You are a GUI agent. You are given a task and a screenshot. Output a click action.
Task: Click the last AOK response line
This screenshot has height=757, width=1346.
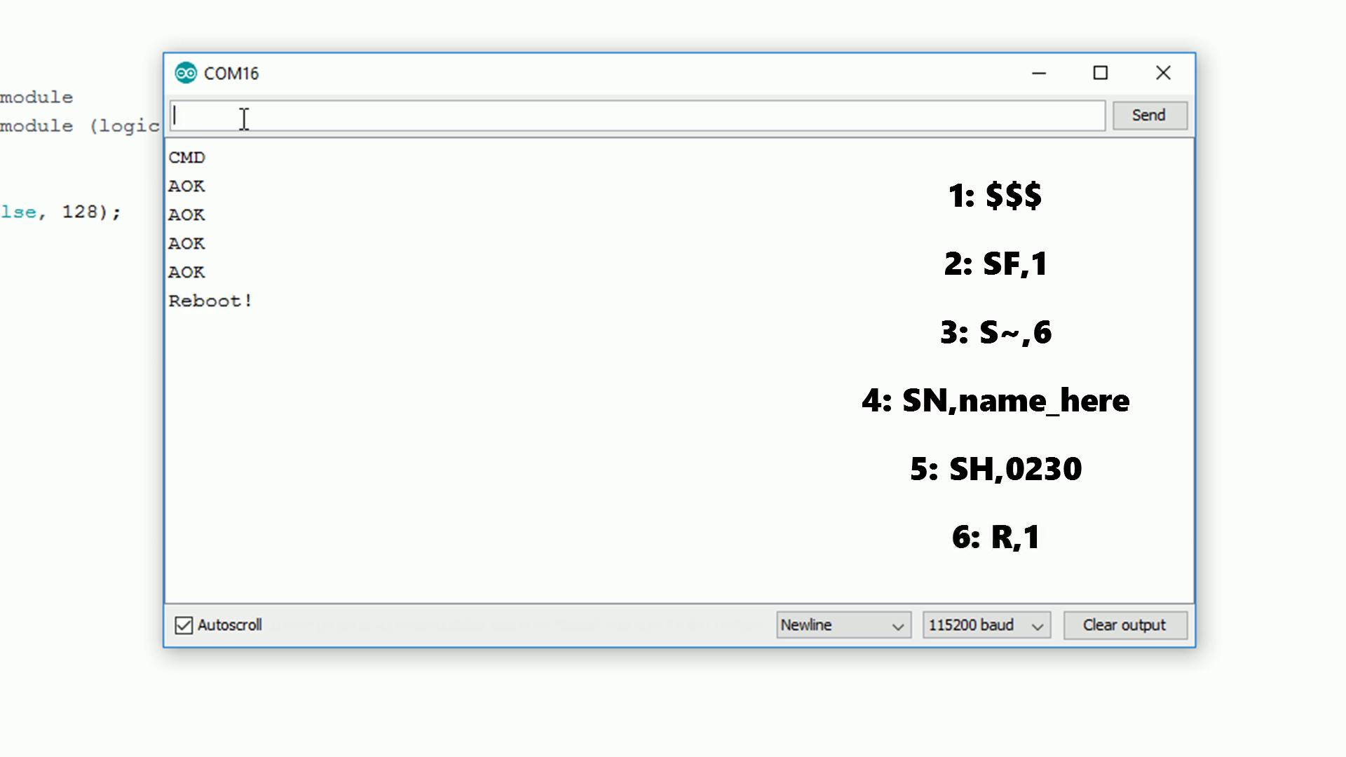[x=186, y=273]
